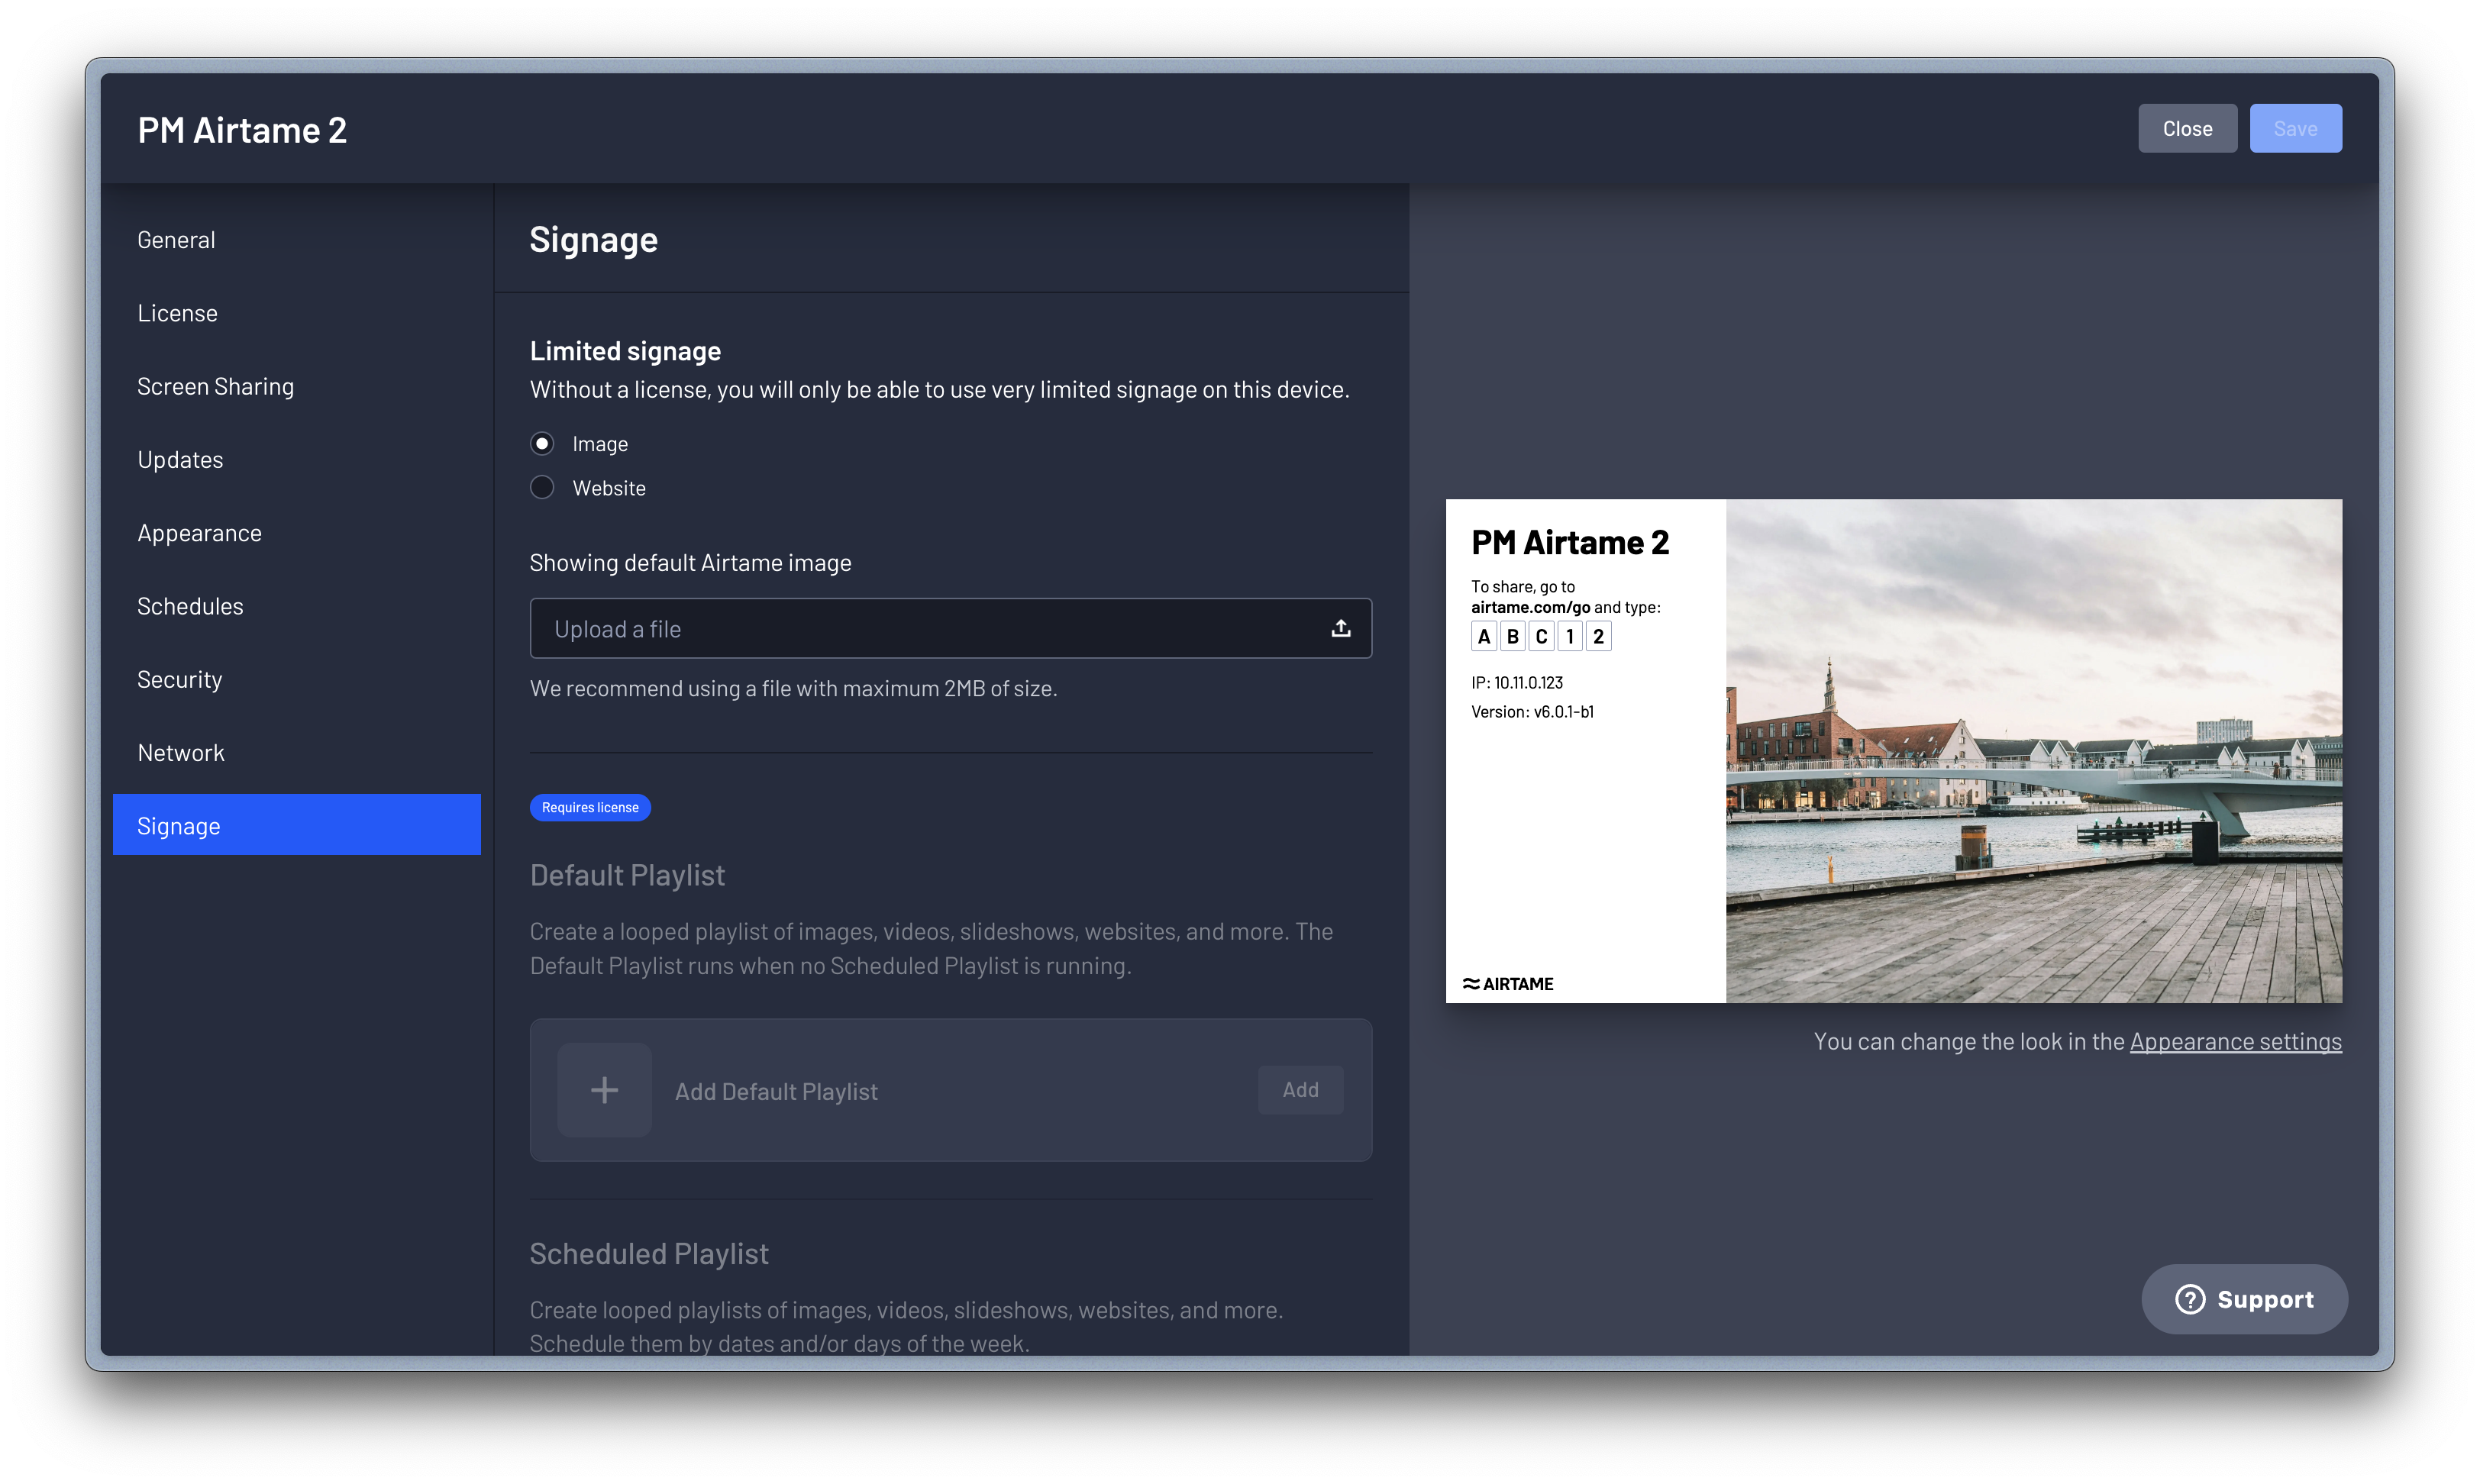
Task: Open the Support chat button
Action: coord(2244,1299)
